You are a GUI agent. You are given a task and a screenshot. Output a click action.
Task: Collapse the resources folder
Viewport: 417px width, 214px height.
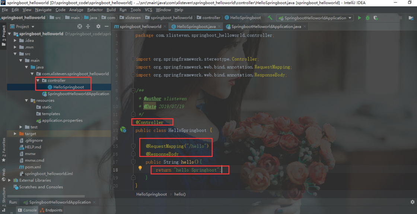(26, 100)
